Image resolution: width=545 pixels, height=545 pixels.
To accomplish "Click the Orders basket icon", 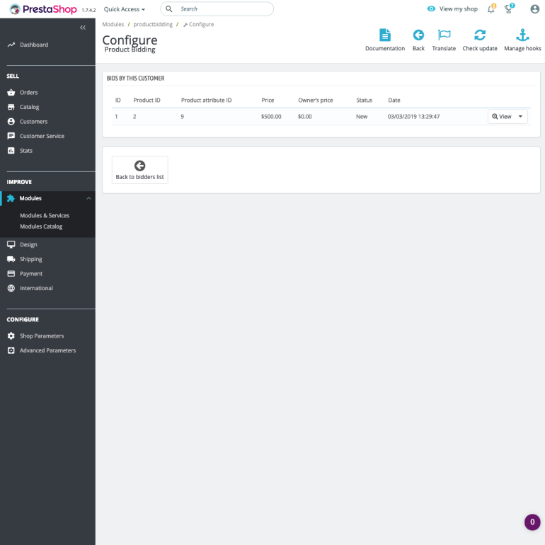I will coord(11,93).
